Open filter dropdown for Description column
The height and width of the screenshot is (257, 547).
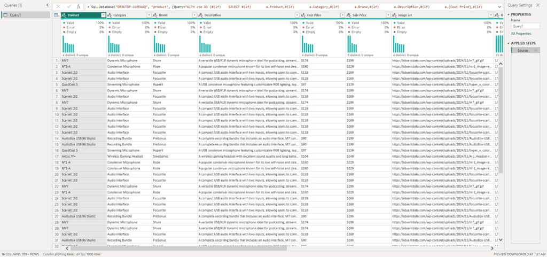(297, 15)
